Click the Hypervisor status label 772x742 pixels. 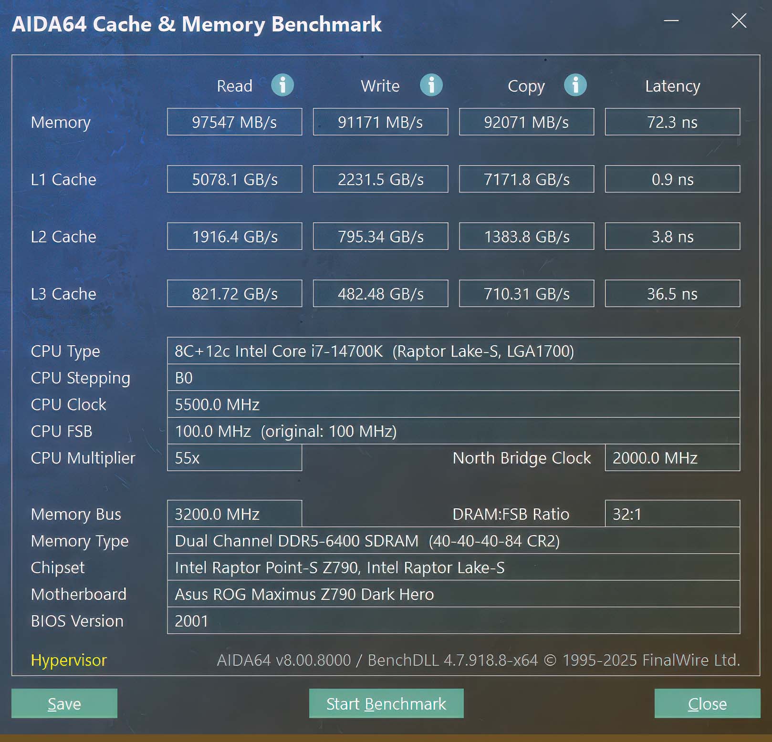(x=68, y=660)
